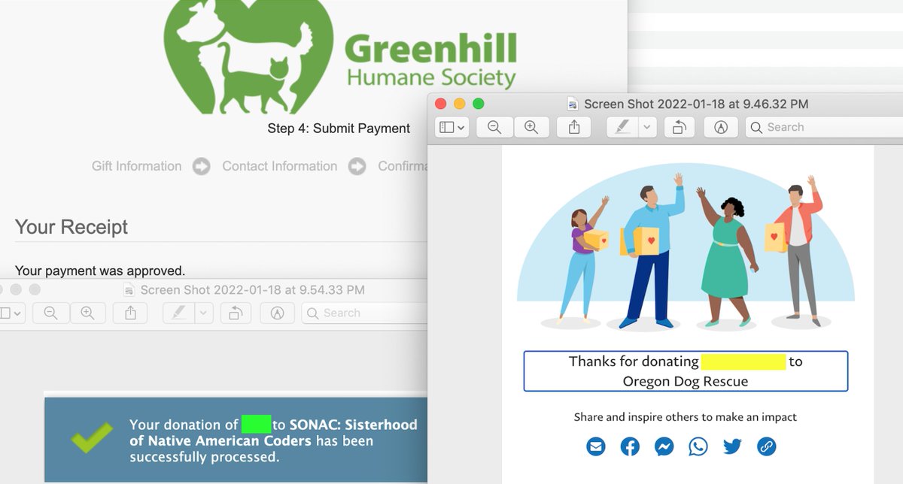Click the SONAC donation processed message

coord(273,440)
